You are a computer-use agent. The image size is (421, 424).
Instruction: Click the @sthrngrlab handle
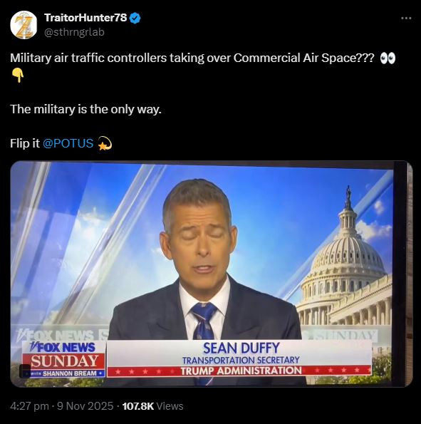pyautogui.click(x=74, y=32)
